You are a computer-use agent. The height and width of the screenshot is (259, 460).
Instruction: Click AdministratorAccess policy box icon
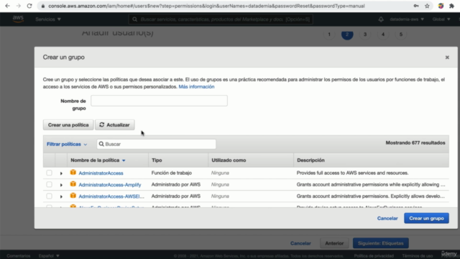[x=73, y=173]
